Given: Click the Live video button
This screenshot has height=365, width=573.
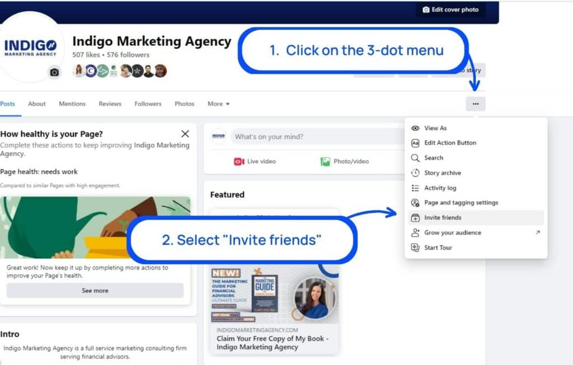Looking at the screenshot, I should click(x=255, y=162).
